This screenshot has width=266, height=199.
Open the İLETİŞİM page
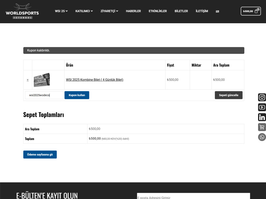(202, 11)
